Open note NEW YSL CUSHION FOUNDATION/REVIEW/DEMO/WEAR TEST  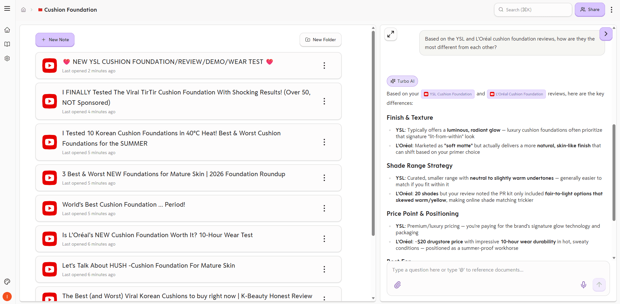pos(188,66)
